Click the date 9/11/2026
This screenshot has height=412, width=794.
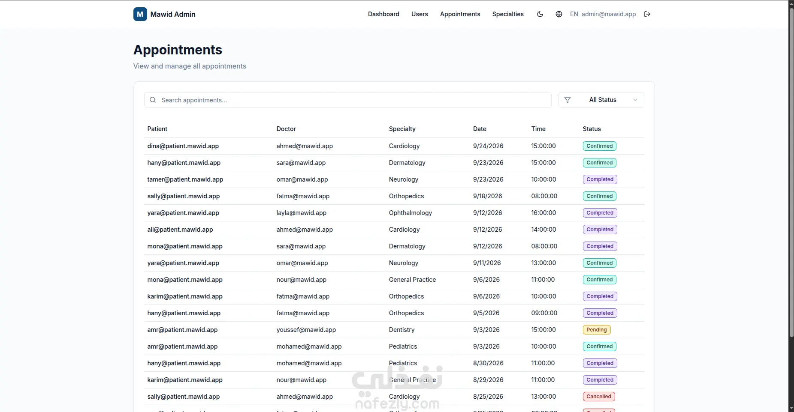(487, 263)
